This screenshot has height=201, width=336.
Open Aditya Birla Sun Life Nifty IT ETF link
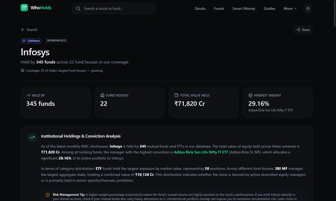coord(201,152)
